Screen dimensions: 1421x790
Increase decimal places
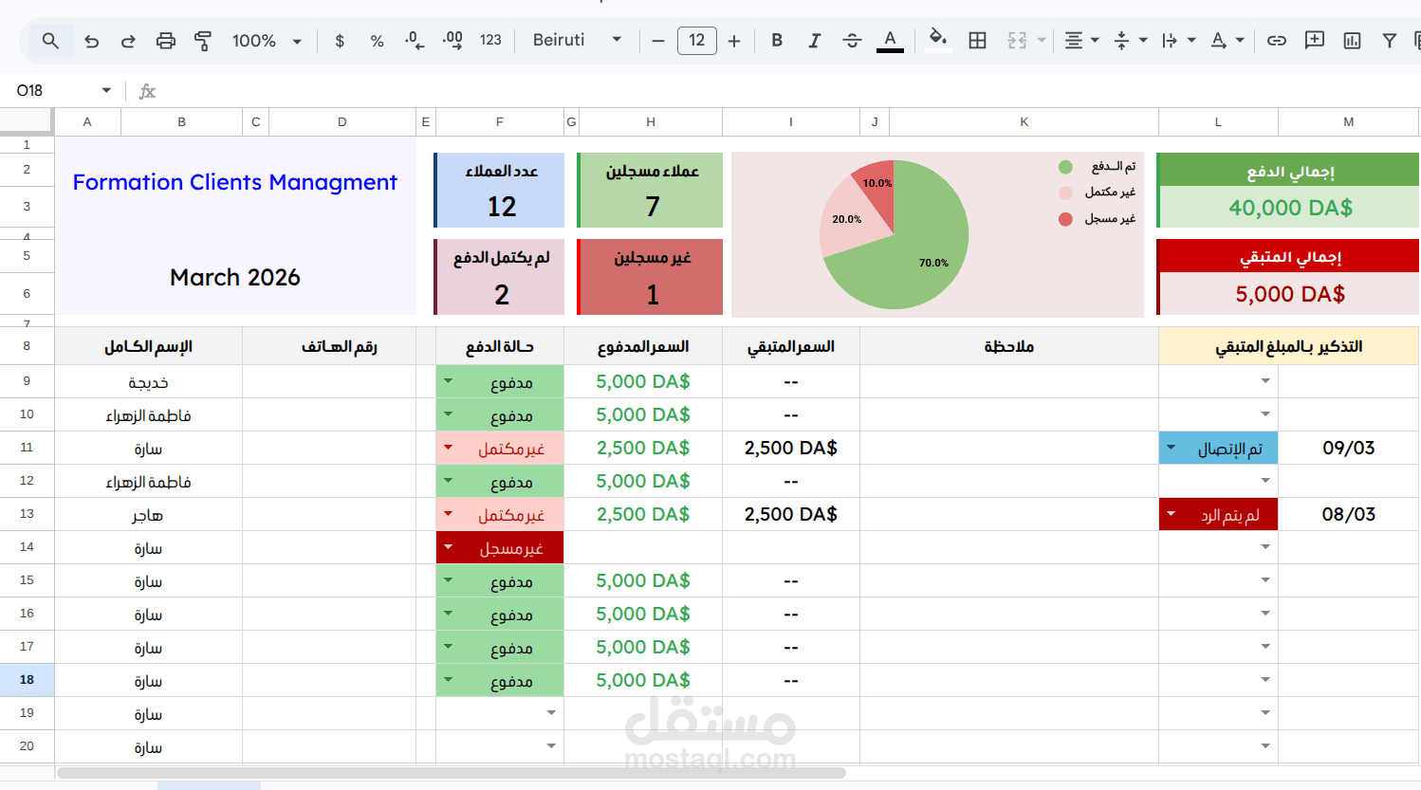click(452, 41)
